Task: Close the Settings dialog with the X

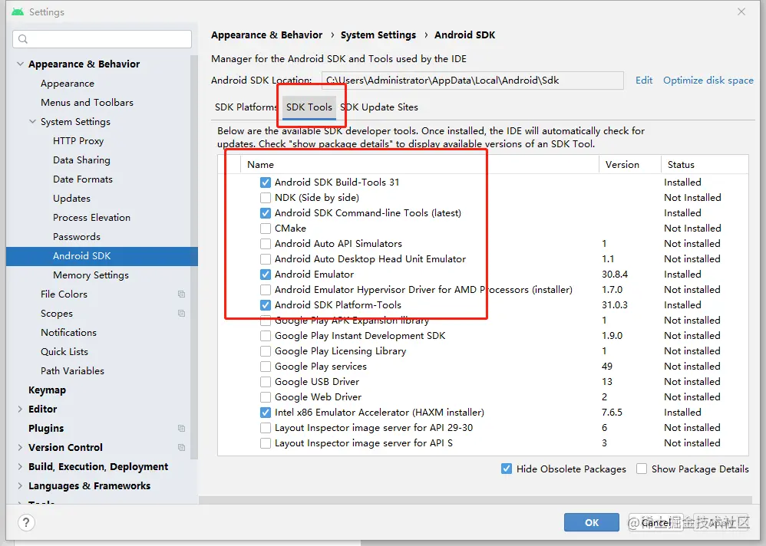Action: [741, 12]
